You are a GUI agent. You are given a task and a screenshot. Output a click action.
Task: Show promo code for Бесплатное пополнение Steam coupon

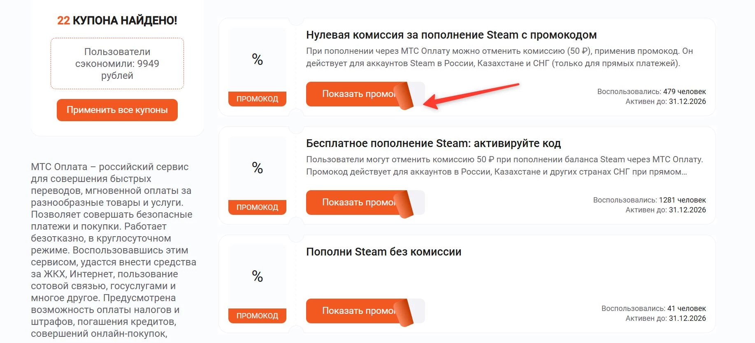[x=365, y=203]
